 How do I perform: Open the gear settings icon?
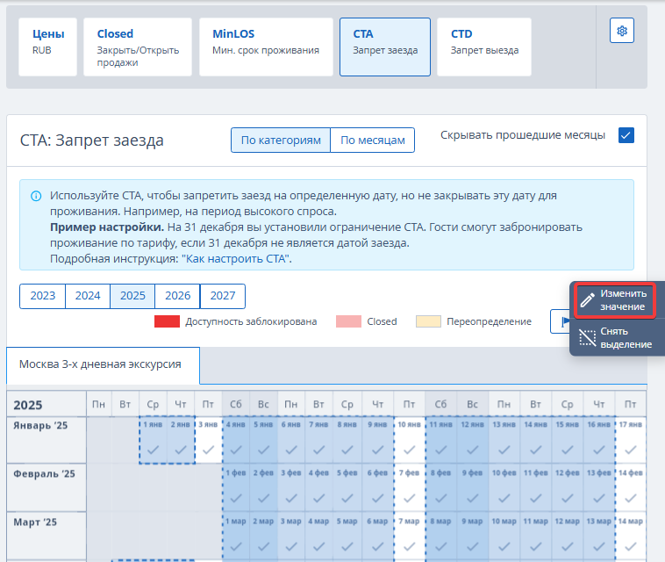coord(622,31)
